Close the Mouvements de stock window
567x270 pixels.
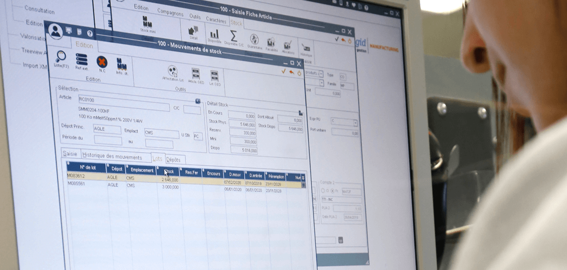[x=299, y=64]
